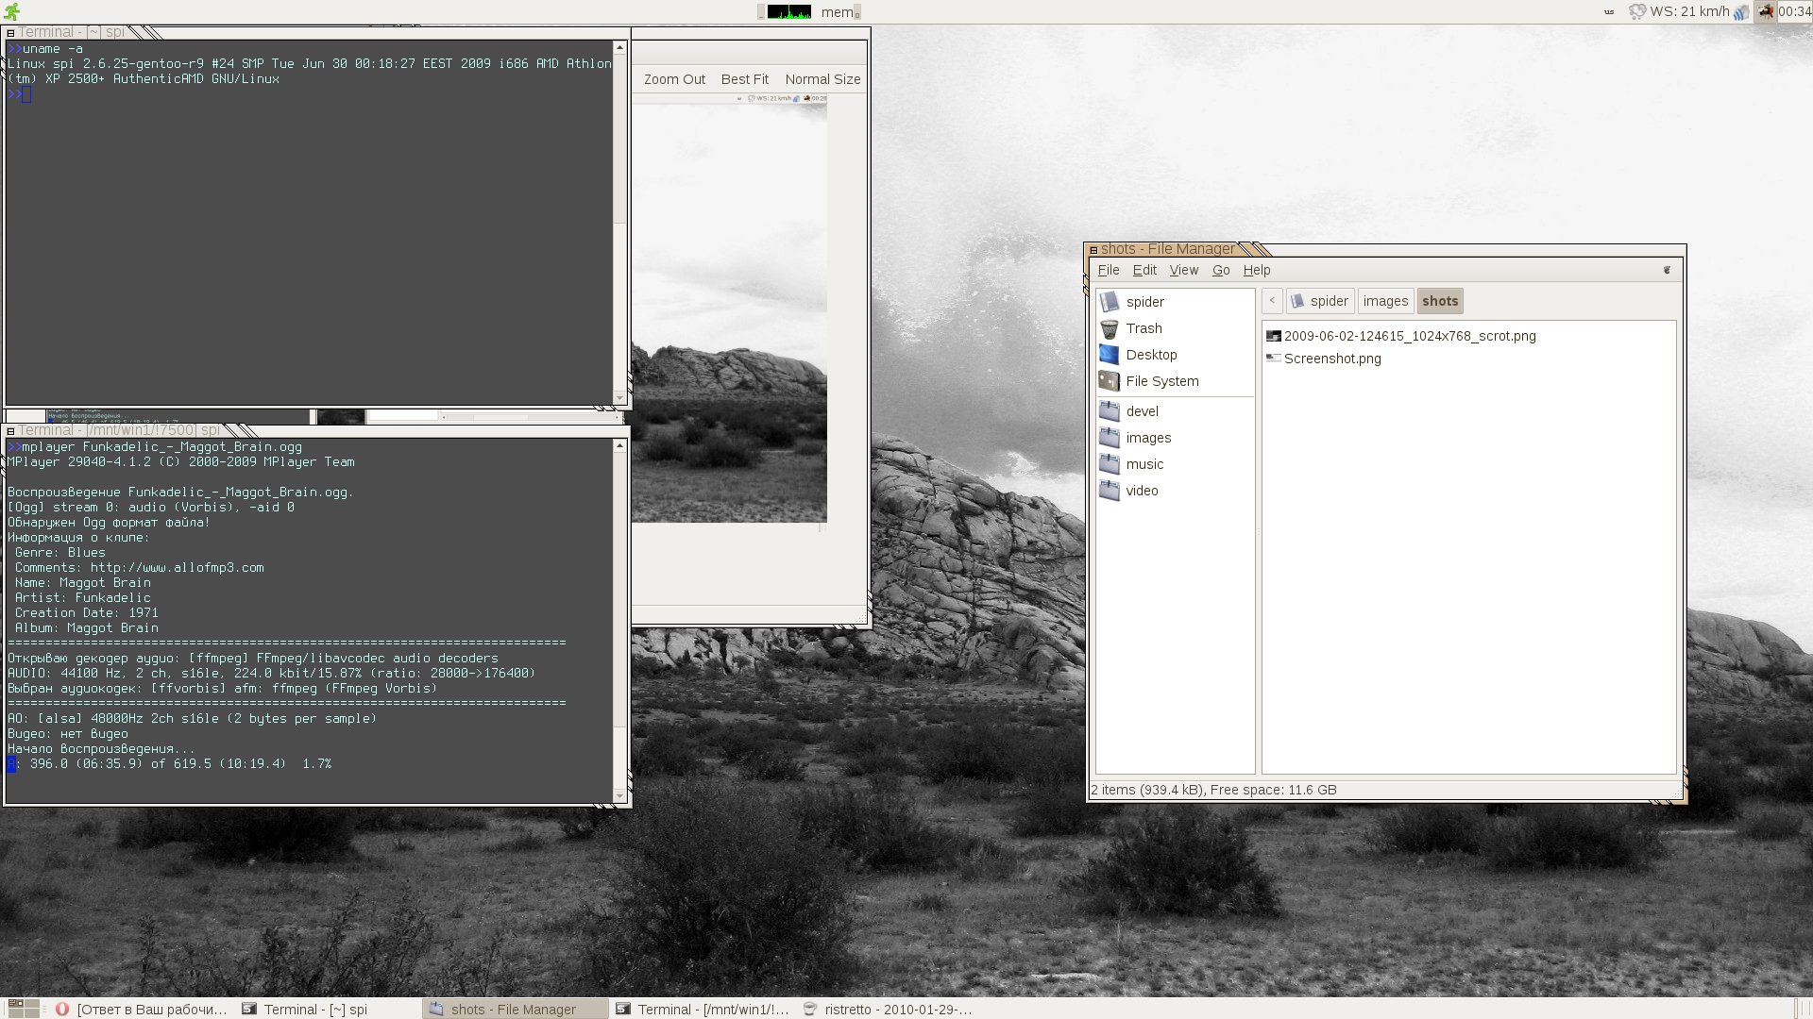This screenshot has width=1813, height=1019.
Task: Click the shots - File Manager title bar
Action: 1385,249
